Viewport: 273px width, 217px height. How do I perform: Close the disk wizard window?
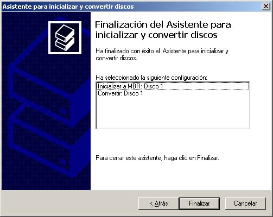(266, 7)
